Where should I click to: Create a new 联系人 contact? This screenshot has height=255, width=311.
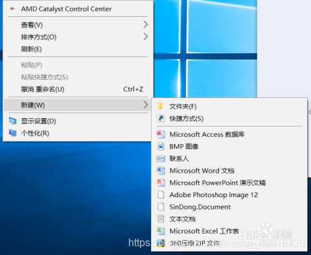tap(229, 158)
